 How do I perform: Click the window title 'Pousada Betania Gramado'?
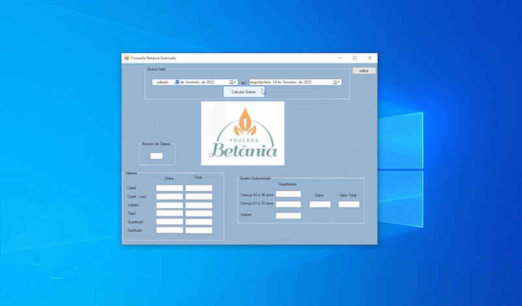tap(153, 58)
